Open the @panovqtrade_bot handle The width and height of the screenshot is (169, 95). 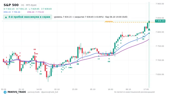pos(50,92)
